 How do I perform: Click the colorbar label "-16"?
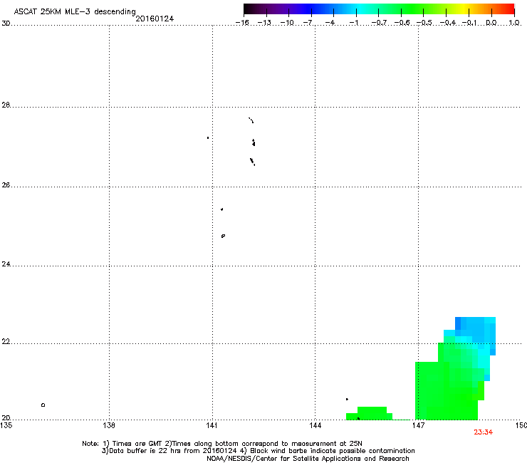[x=242, y=23]
